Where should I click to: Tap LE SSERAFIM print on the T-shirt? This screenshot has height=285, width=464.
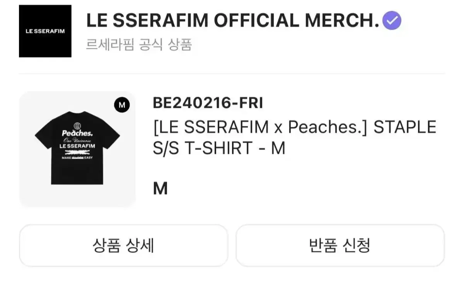(x=77, y=146)
